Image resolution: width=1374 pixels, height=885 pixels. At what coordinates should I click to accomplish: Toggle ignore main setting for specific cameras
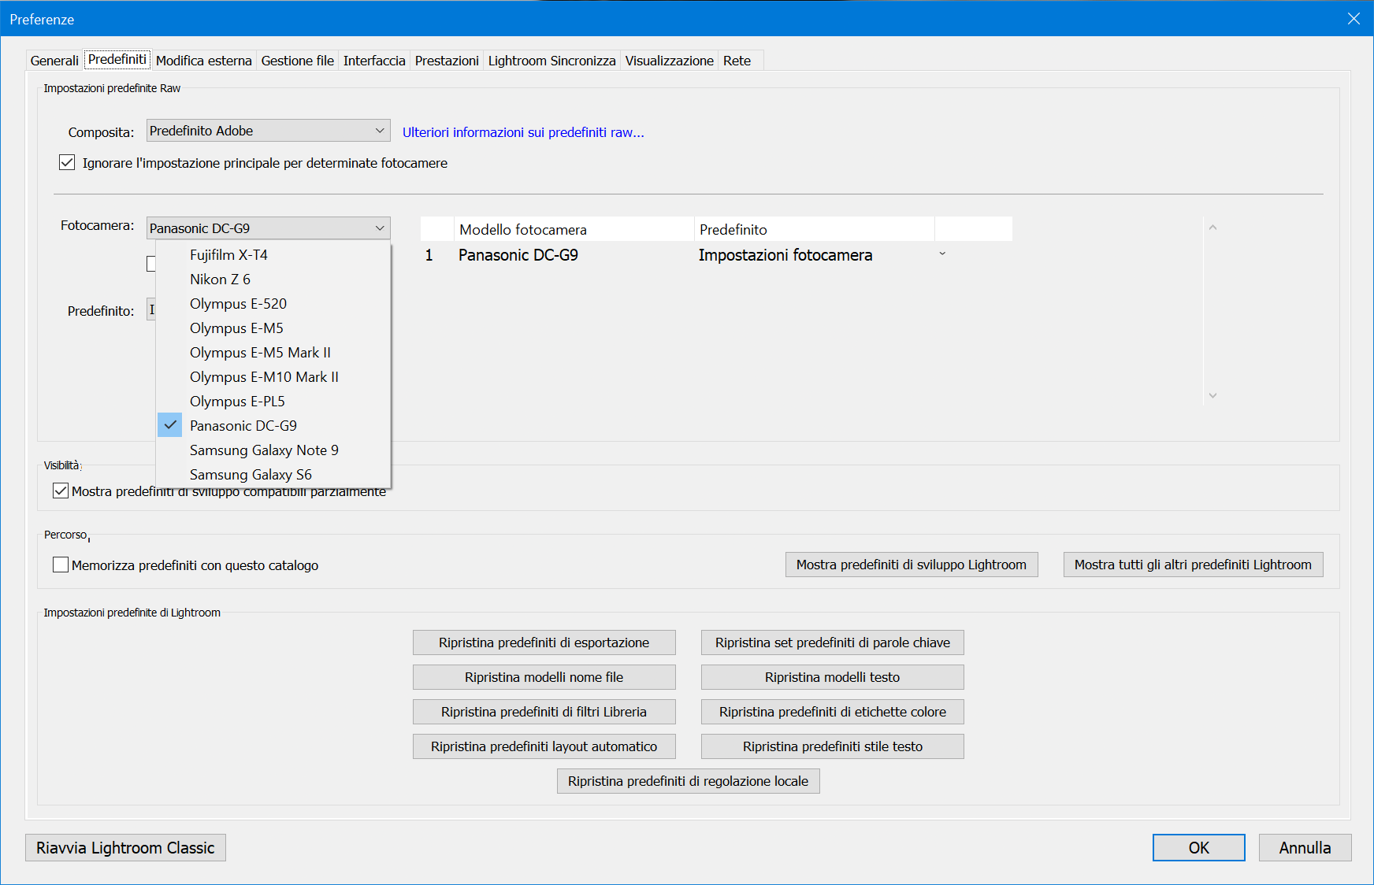coord(67,163)
